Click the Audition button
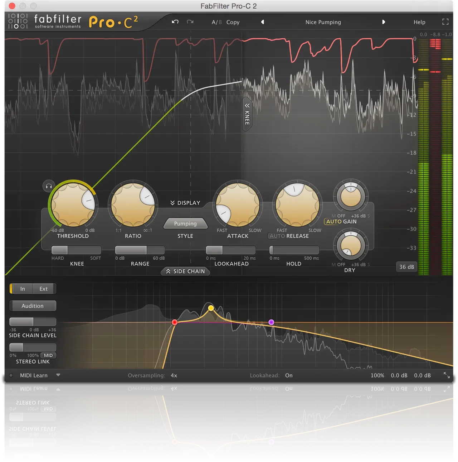458x462 pixels. pos(33,305)
